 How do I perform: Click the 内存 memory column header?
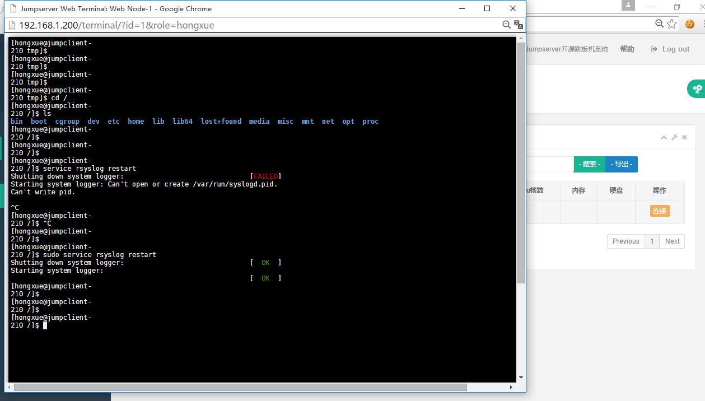(x=578, y=190)
